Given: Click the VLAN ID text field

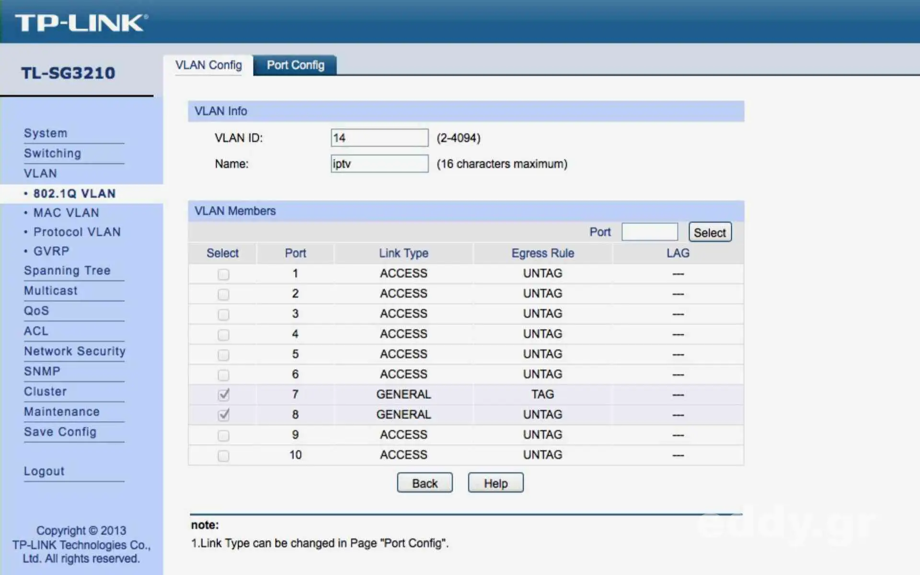Looking at the screenshot, I should point(379,138).
